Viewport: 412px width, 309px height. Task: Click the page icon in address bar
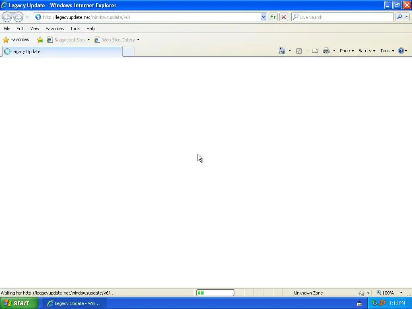38,17
